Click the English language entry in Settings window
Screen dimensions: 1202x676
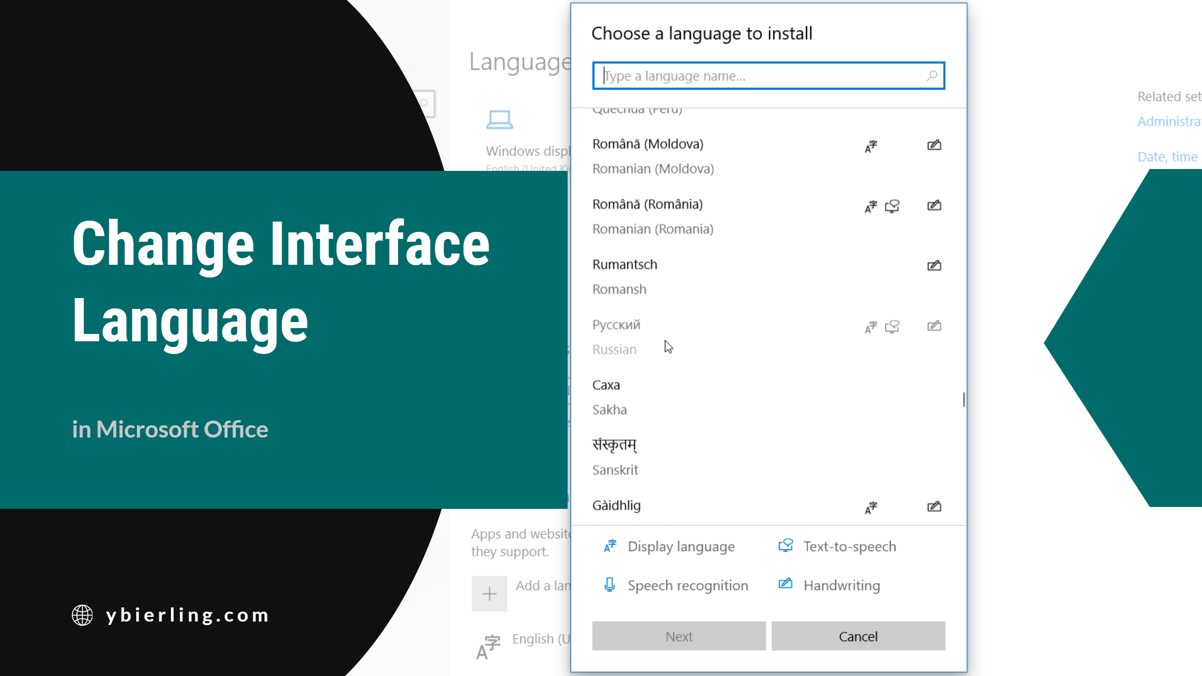click(541, 639)
